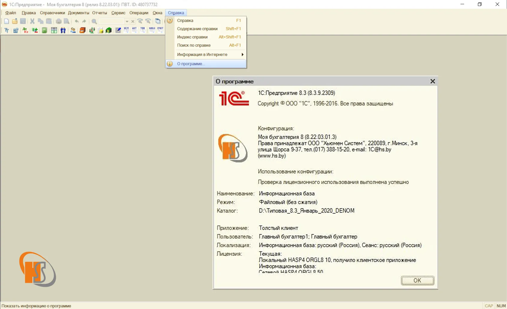
Task: Click the 'АКТ' document icon
Action: (134, 30)
